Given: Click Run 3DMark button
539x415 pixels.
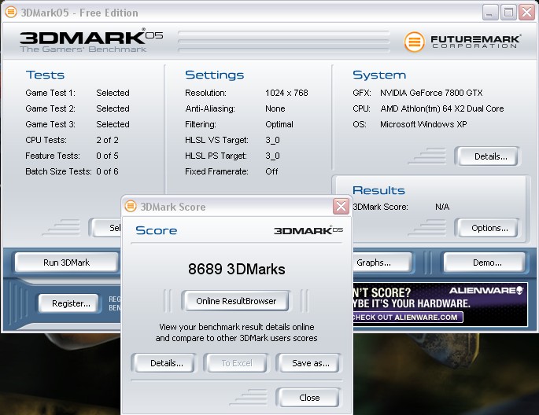Looking at the screenshot, I should point(66,263).
